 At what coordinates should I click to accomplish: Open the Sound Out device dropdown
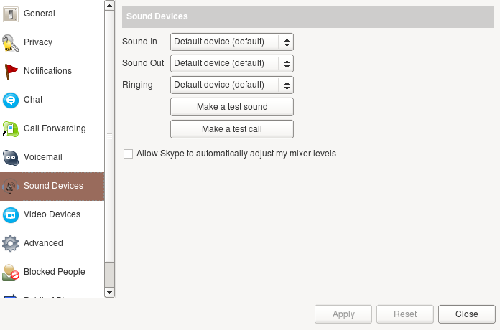pos(232,63)
